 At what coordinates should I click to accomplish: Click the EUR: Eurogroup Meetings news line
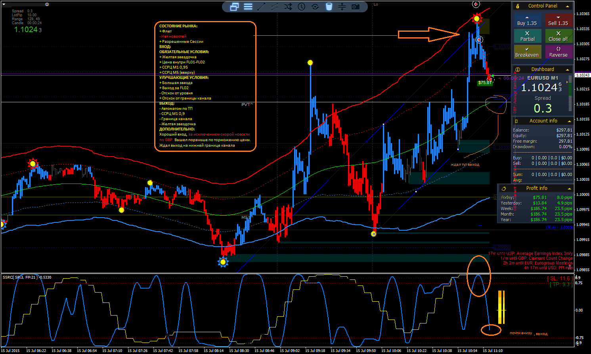(538, 263)
